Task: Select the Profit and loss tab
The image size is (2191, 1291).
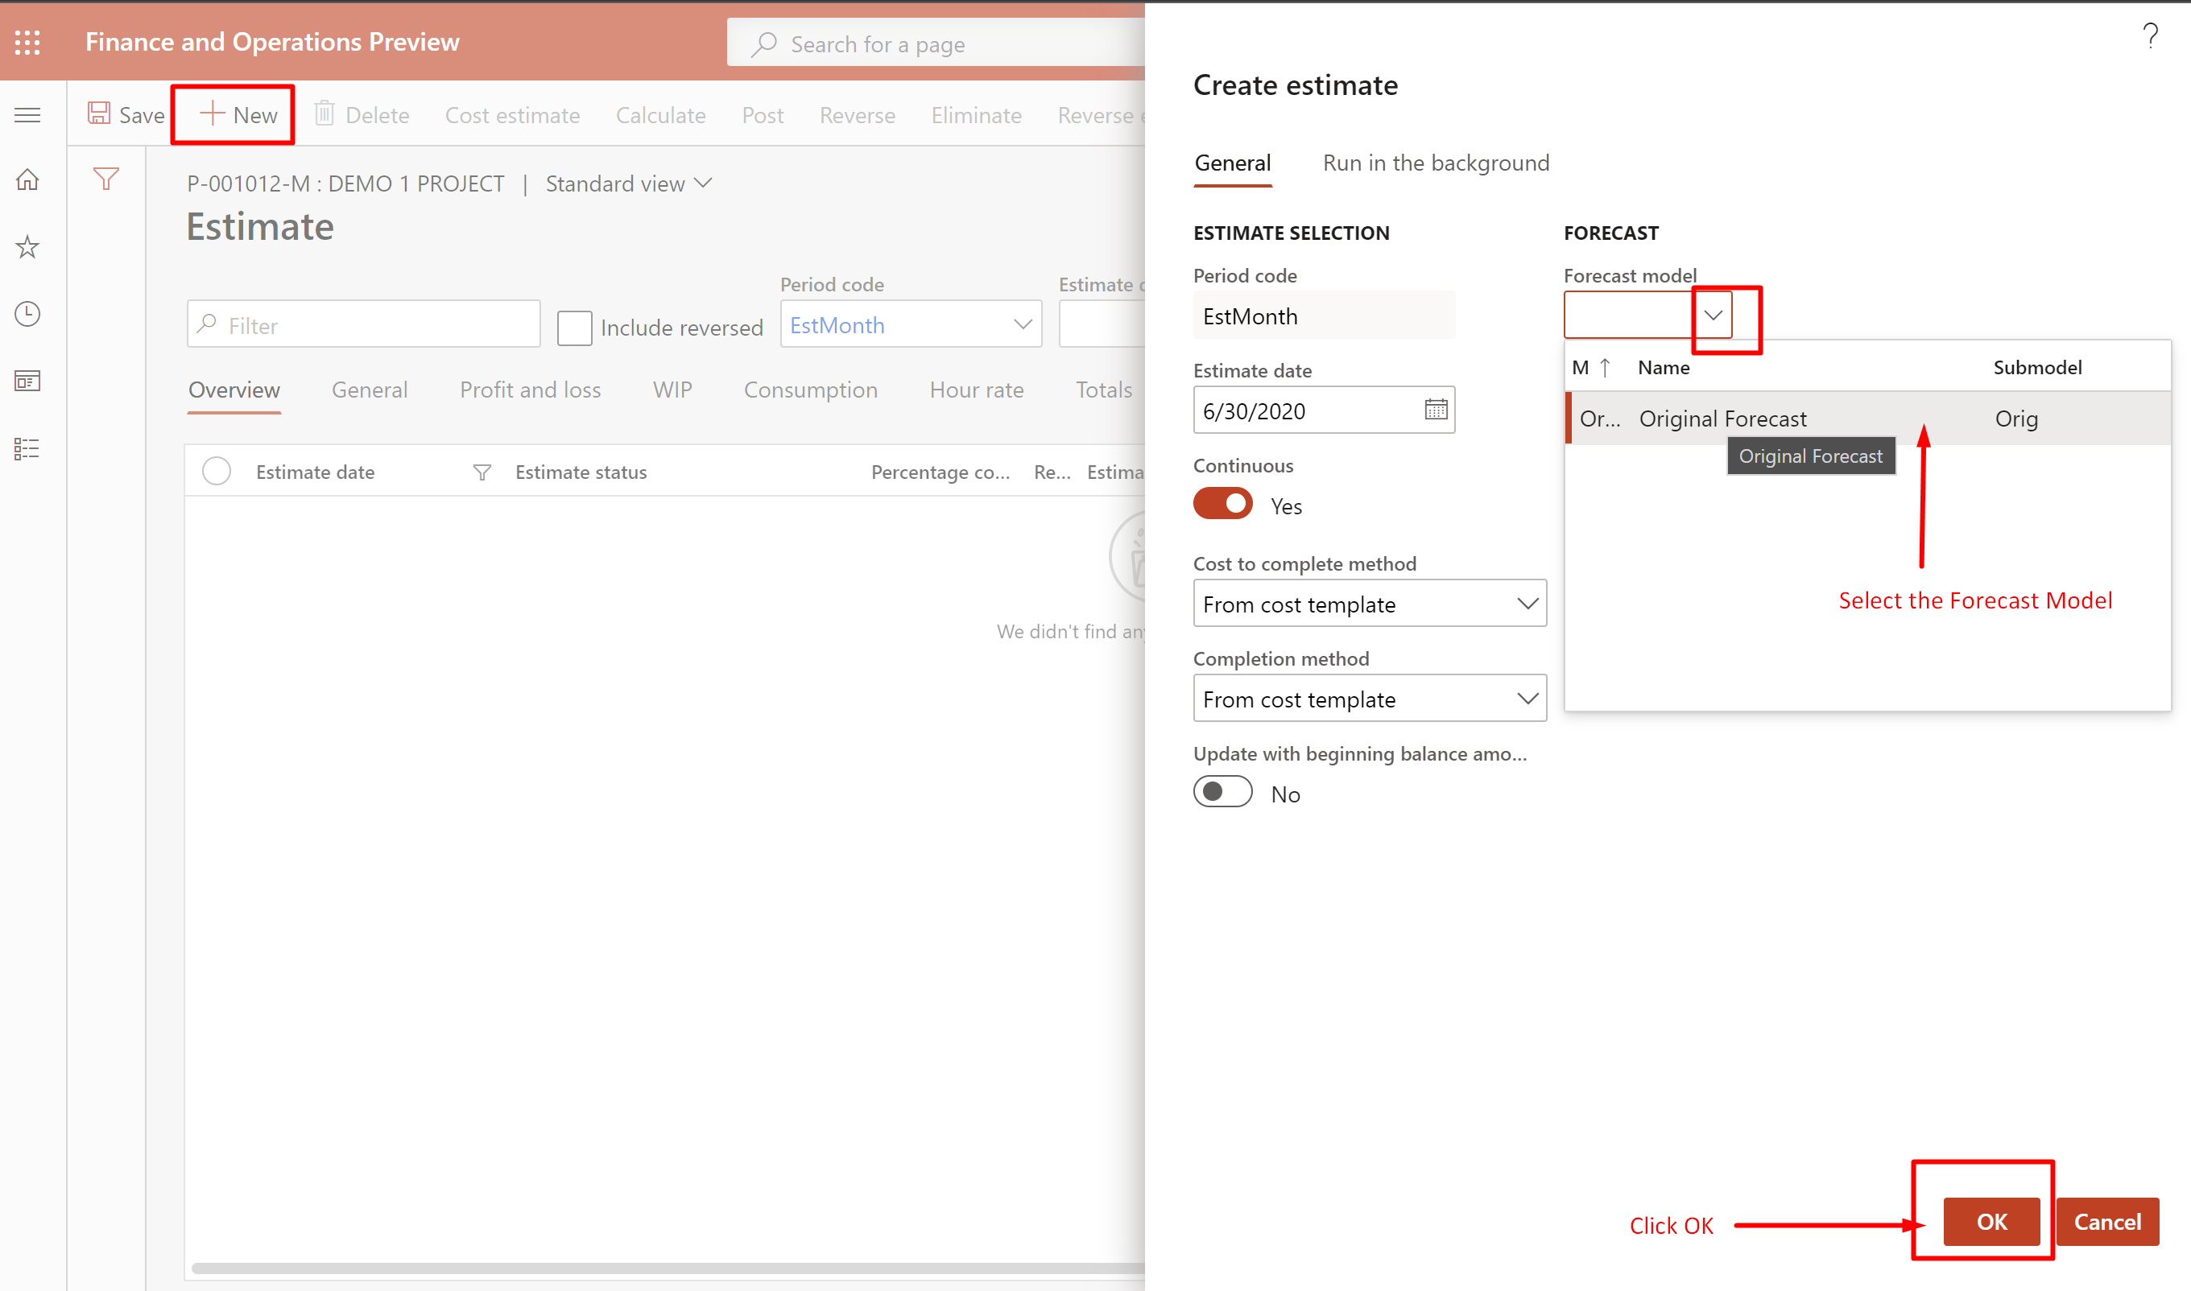Action: tap(530, 390)
